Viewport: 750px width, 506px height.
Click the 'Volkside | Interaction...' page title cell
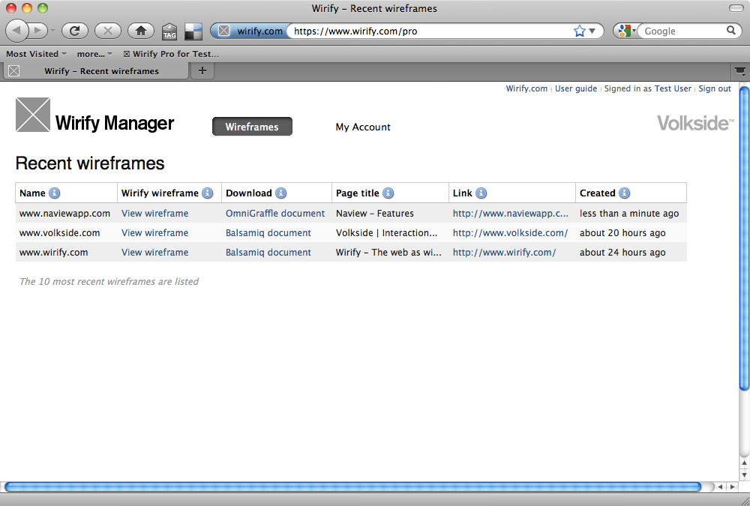tap(386, 233)
